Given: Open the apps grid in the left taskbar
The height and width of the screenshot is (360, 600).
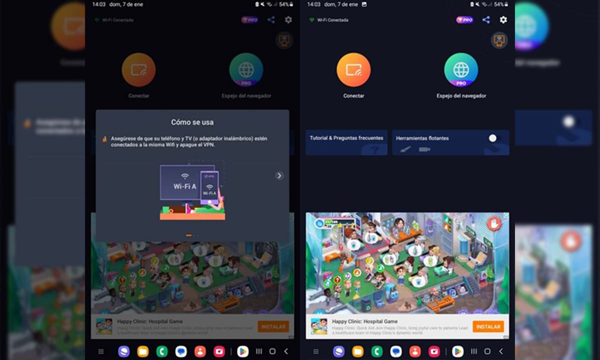Looking at the screenshot, I should pyautogui.click(x=101, y=351).
